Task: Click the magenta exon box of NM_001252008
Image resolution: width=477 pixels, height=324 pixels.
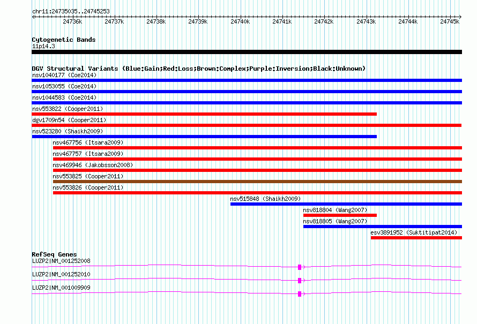Action: (300, 267)
